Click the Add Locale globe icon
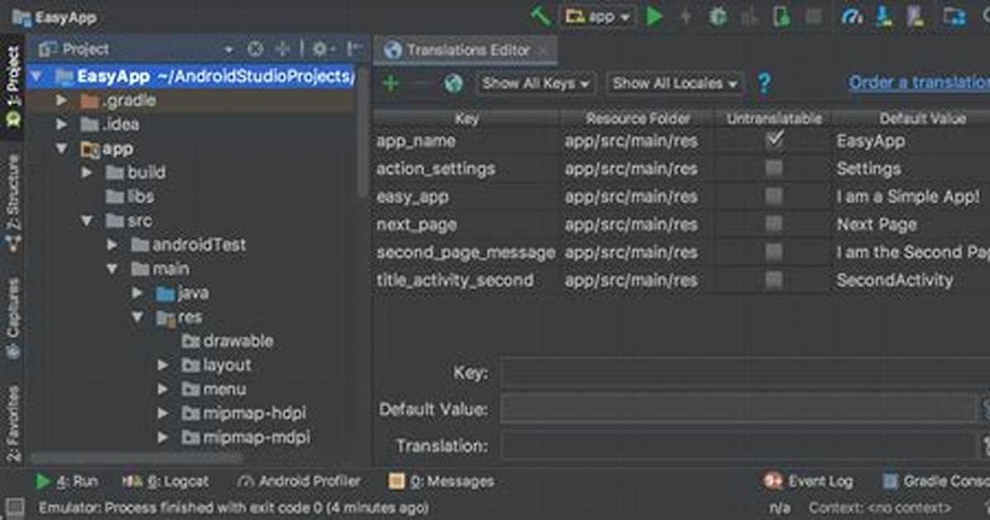Image resolution: width=990 pixels, height=520 pixels. point(454,83)
